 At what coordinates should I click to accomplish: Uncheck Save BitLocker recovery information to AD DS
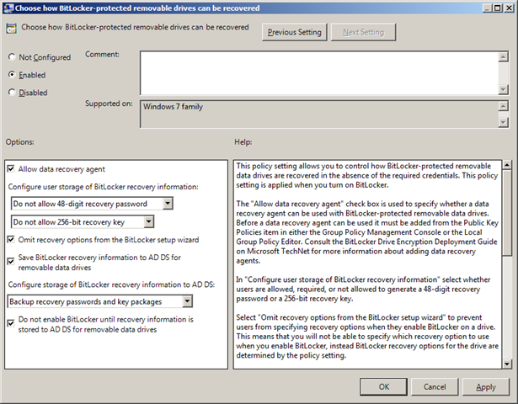(11, 257)
